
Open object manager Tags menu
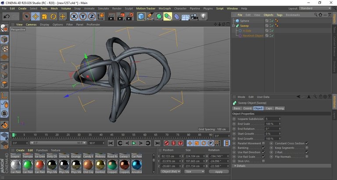pyautogui.click(x=280, y=15)
